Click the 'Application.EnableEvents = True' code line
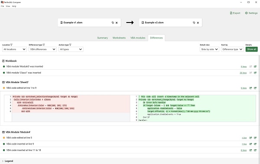 (164, 114)
